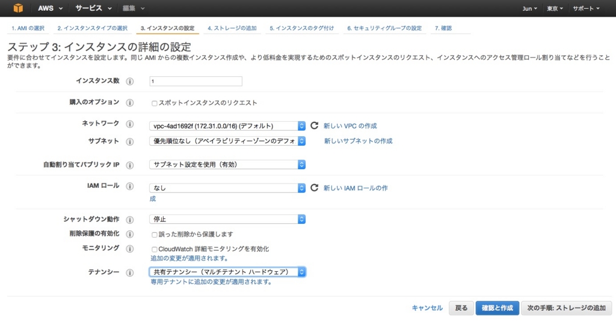The height and width of the screenshot is (321, 616).
Task: Show info for 削除保護の有効化
Action: pyautogui.click(x=130, y=234)
